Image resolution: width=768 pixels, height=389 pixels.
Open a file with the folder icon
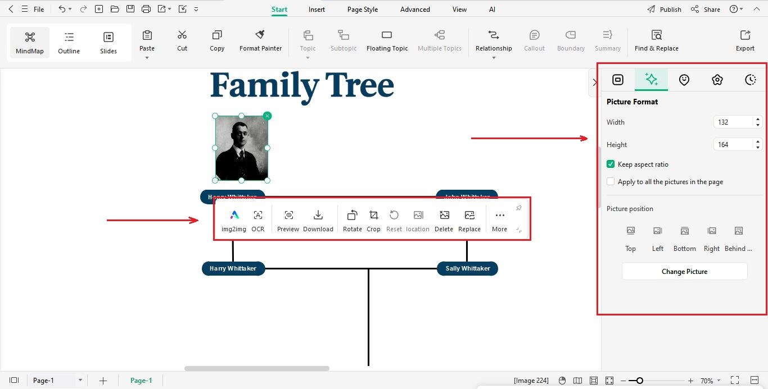tap(115, 9)
